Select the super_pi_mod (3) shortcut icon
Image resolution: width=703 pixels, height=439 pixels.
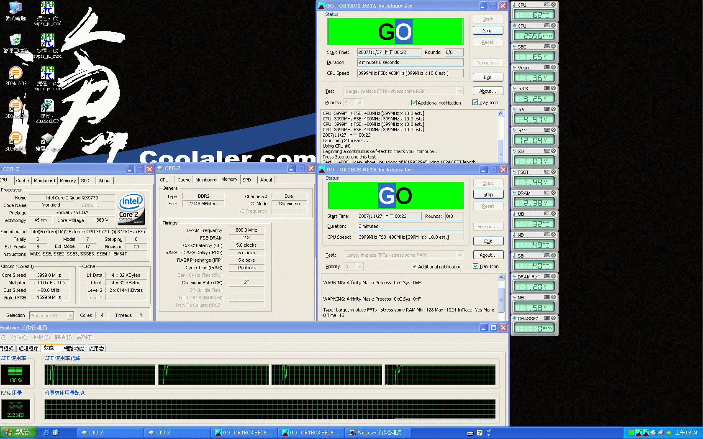[47, 46]
